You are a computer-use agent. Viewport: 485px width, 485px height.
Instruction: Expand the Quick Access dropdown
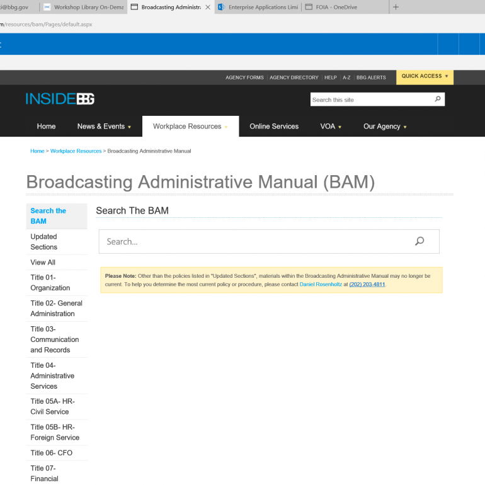click(425, 76)
